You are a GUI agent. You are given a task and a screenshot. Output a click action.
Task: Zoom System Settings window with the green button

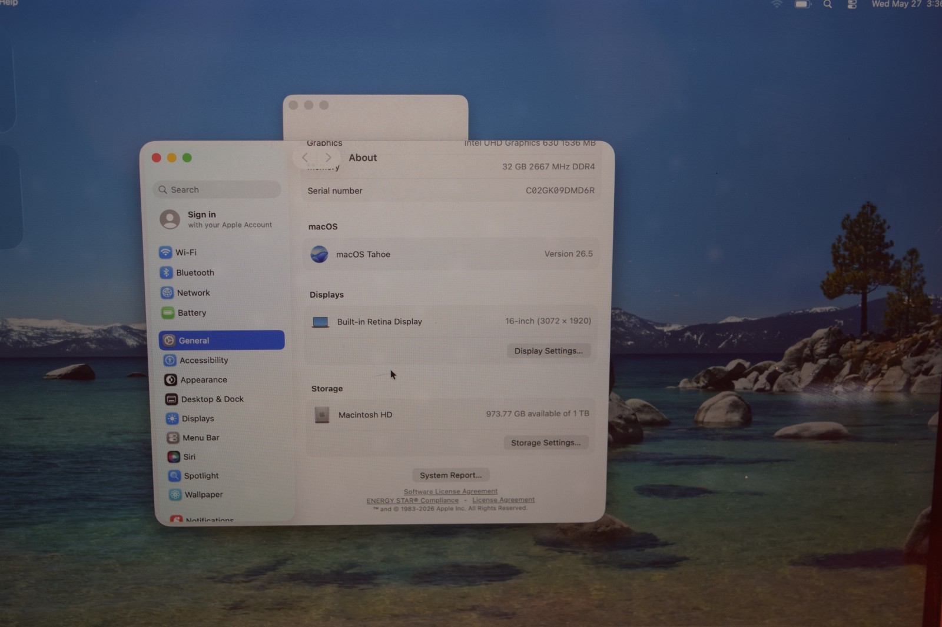(x=187, y=158)
